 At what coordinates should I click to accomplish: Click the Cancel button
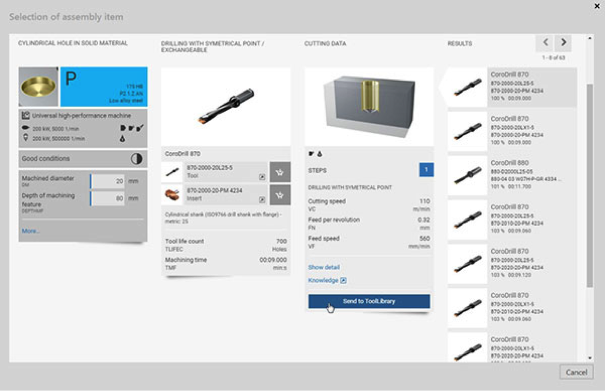576,372
